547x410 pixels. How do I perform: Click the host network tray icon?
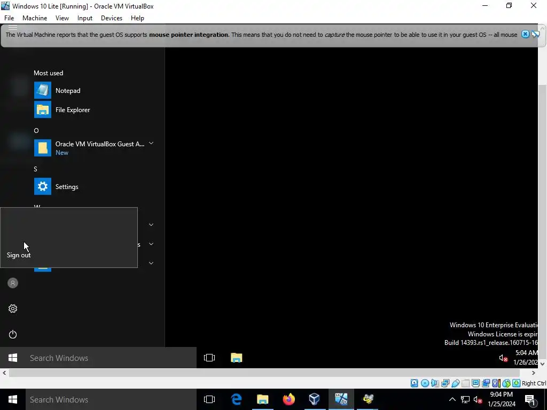coord(465,399)
